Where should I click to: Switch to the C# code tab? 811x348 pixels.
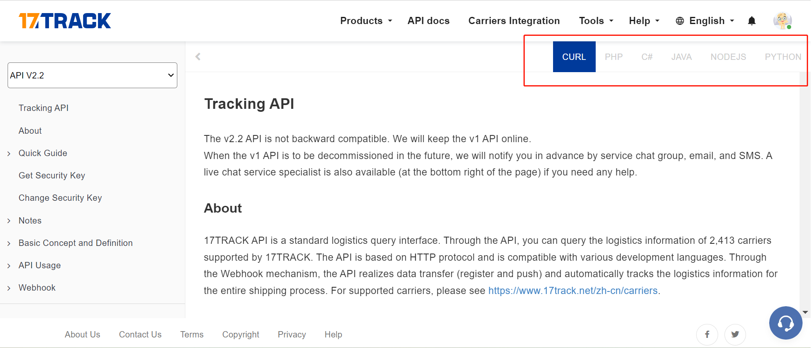tap(647, 57)
